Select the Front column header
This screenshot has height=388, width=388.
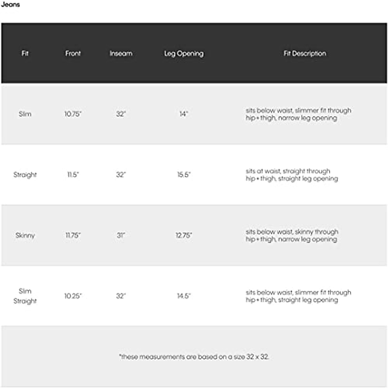[73, 53]
